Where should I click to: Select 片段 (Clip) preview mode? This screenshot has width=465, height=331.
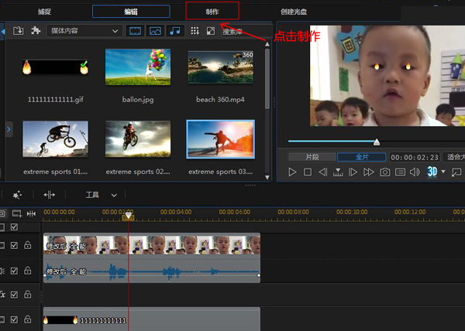312,157
